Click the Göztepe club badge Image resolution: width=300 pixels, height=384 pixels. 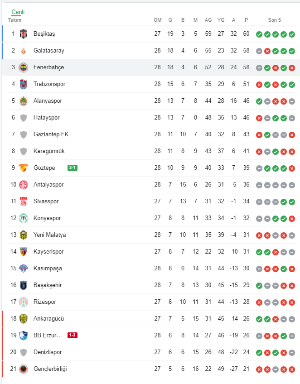pos(24,168)
